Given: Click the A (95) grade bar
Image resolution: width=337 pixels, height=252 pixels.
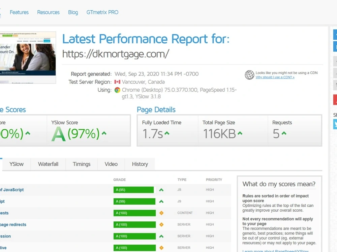Looking at the screenshot, I should (134, 190).
